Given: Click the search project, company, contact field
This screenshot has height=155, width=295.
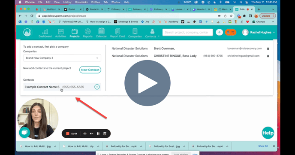Looking at the screenshot, I should tap(187, 32).
